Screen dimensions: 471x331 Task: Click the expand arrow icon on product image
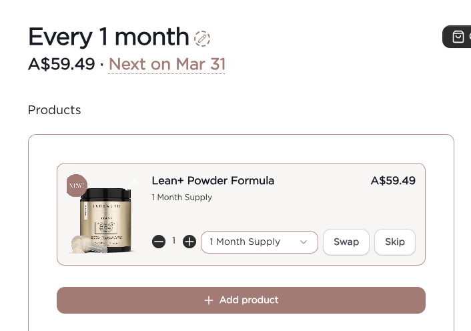tap(131, 184)
